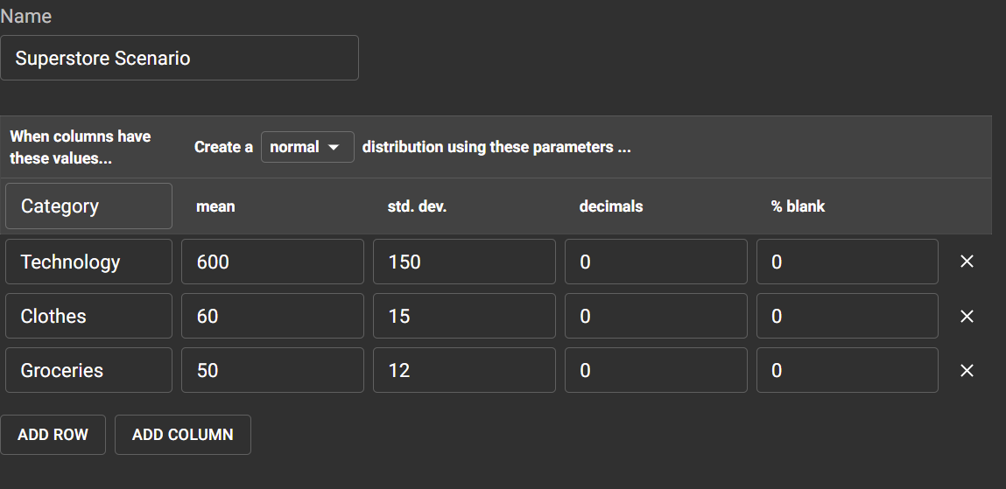Click the Technology mean field showing 600
Screen dimensions: 1006x489
click(x=272, y=262)
